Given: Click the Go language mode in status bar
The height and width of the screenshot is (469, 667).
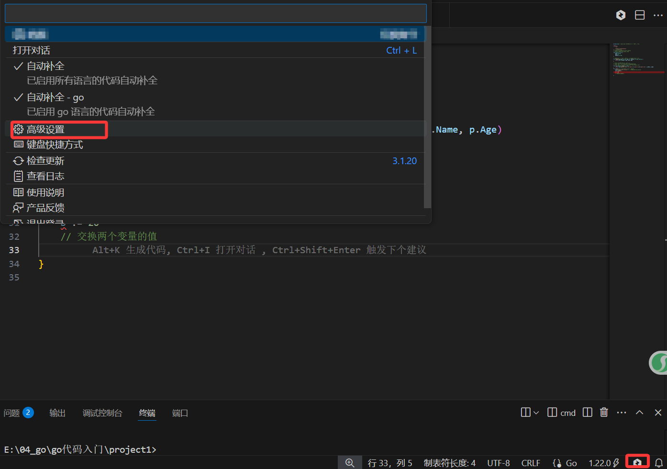Looking at the screenshot, I should [565, 461].
